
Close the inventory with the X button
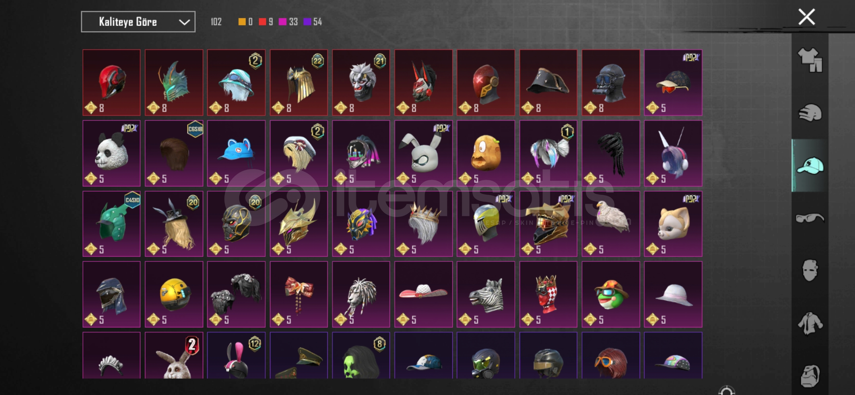[x=806, y=17]
